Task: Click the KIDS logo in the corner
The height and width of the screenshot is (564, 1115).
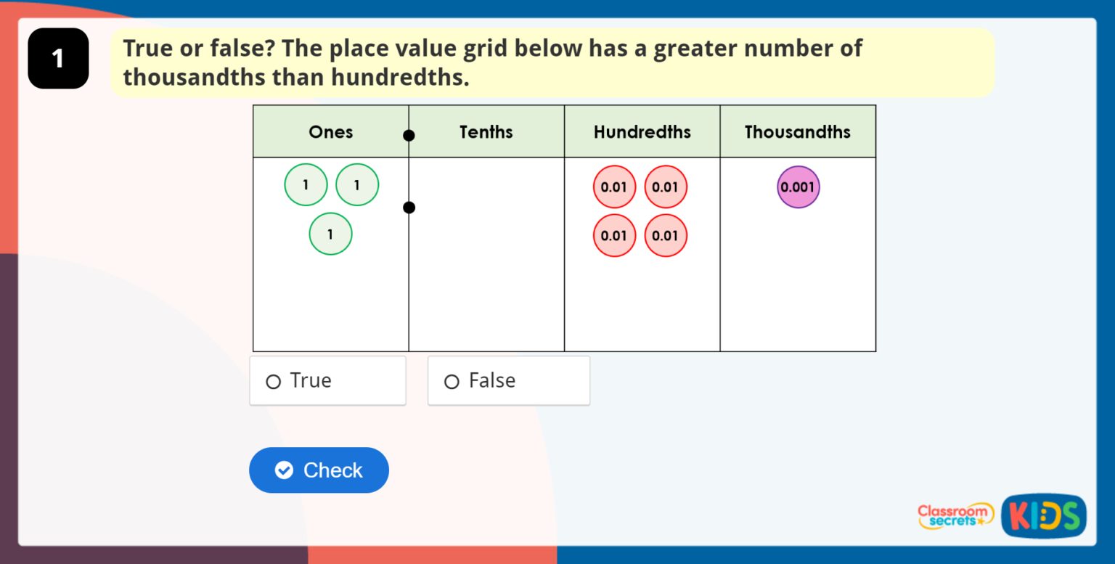Action: pos(1043,515)
